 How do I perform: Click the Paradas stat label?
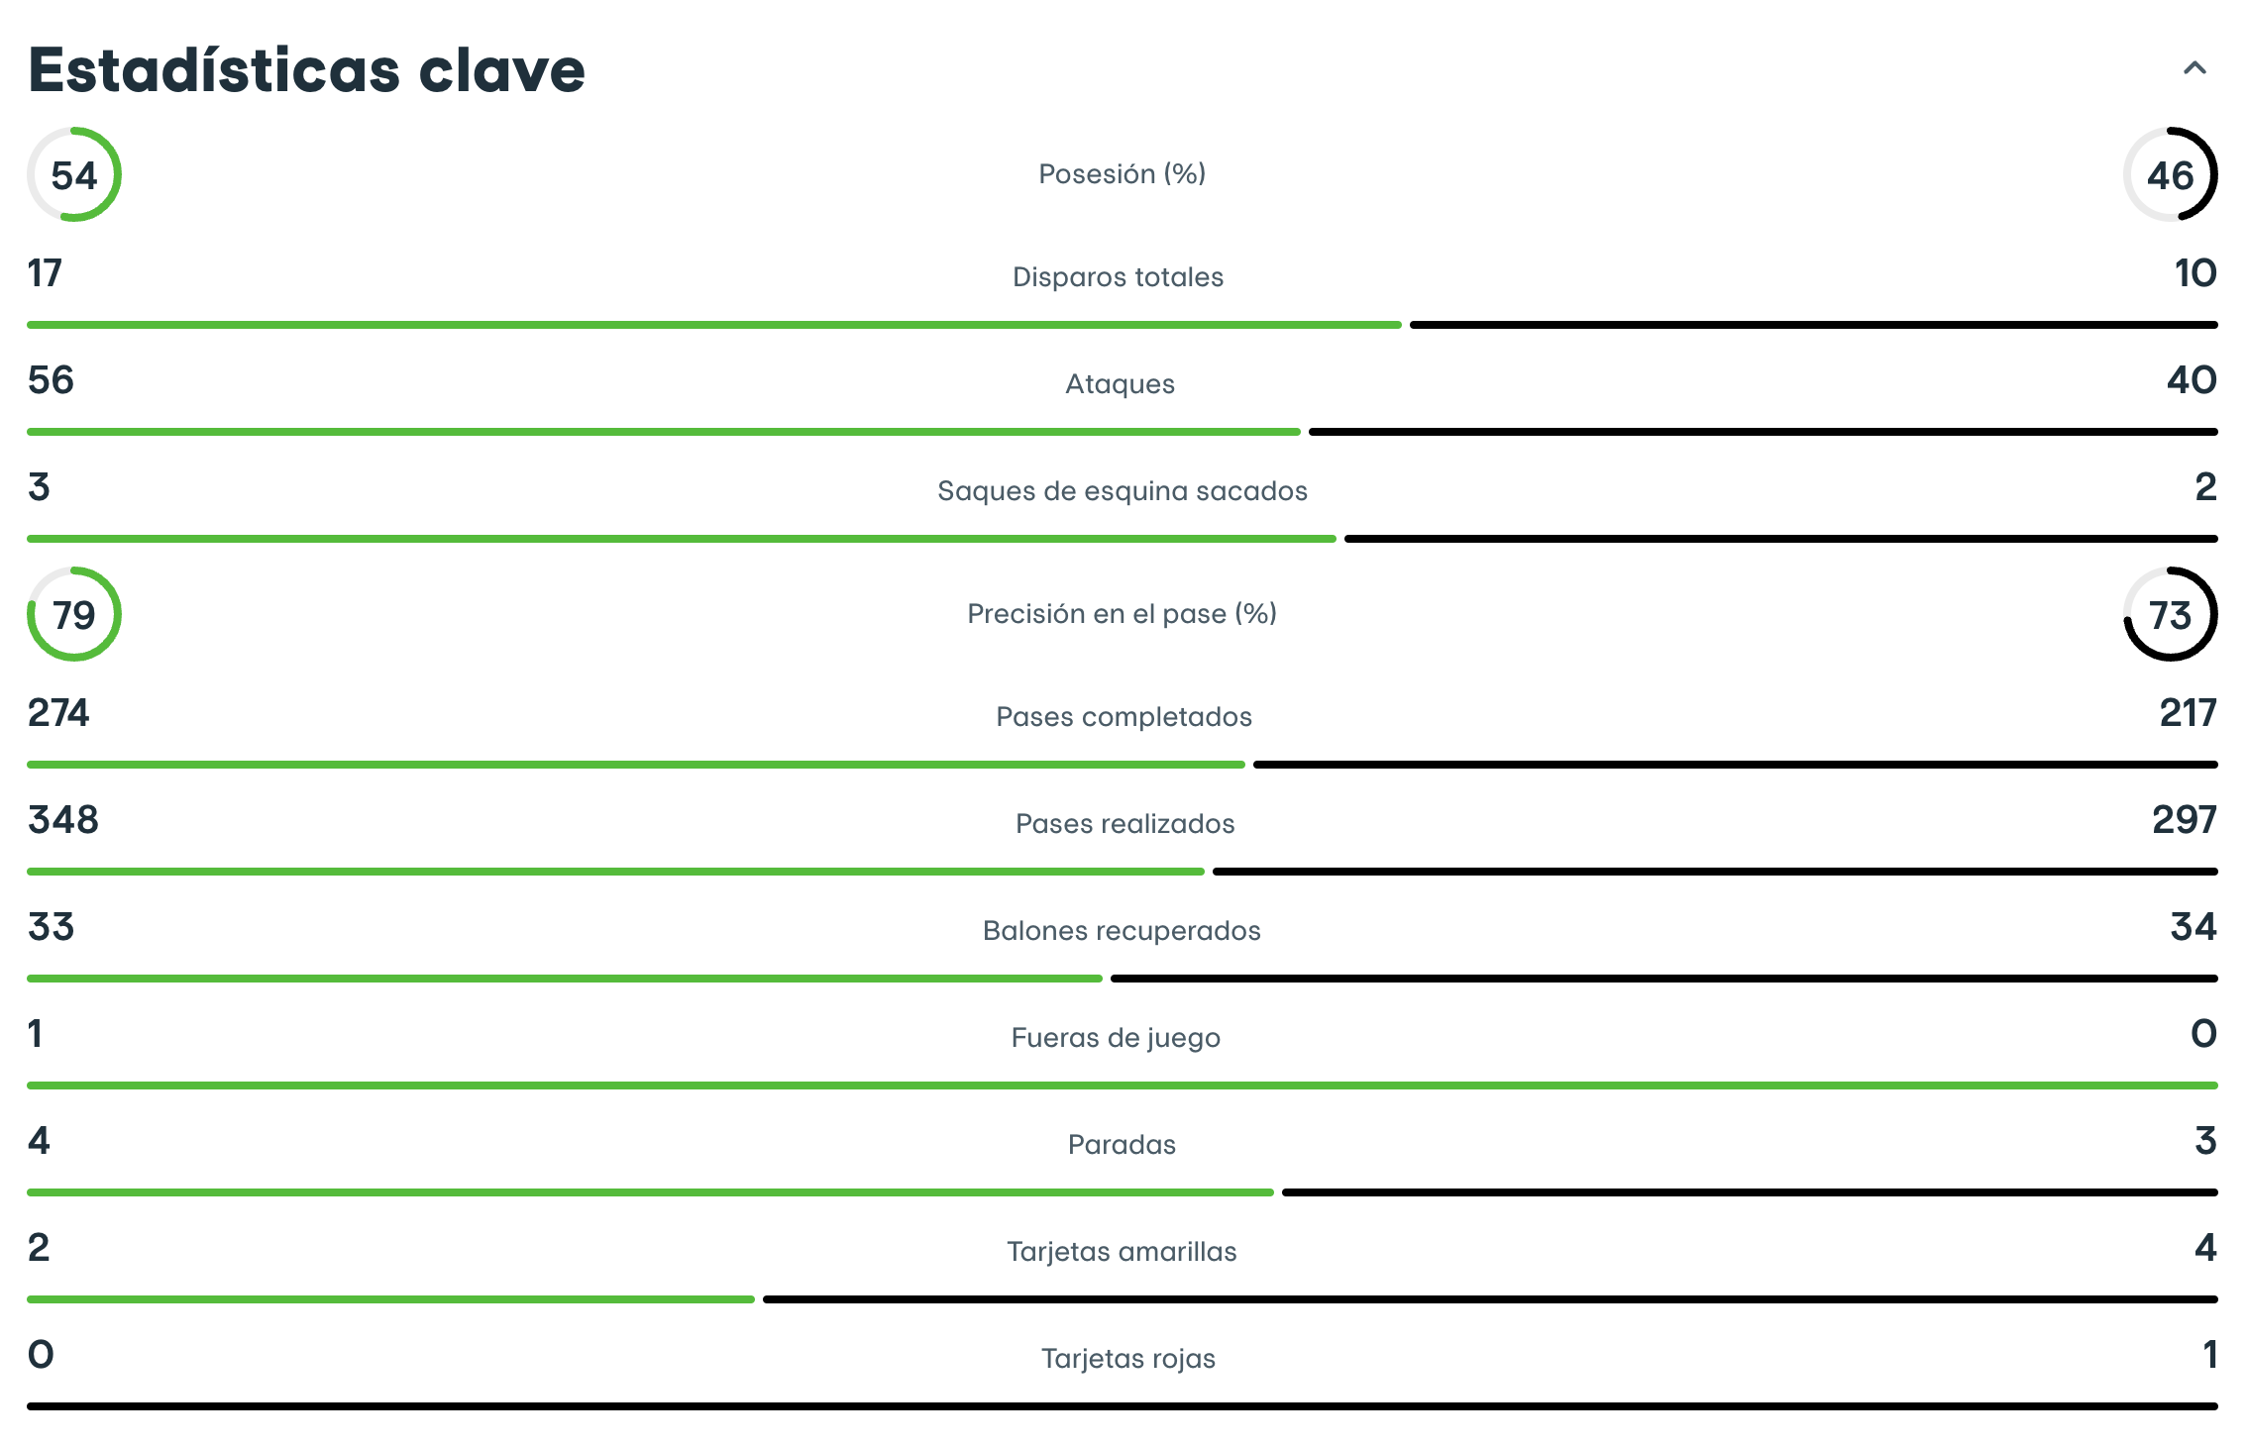click(x=1122, y=1145)
